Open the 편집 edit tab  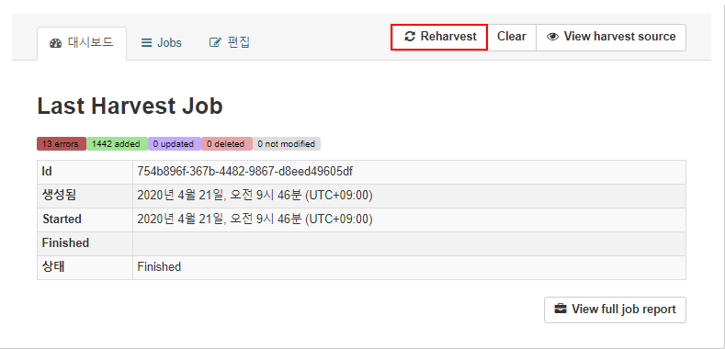point(230,43)
